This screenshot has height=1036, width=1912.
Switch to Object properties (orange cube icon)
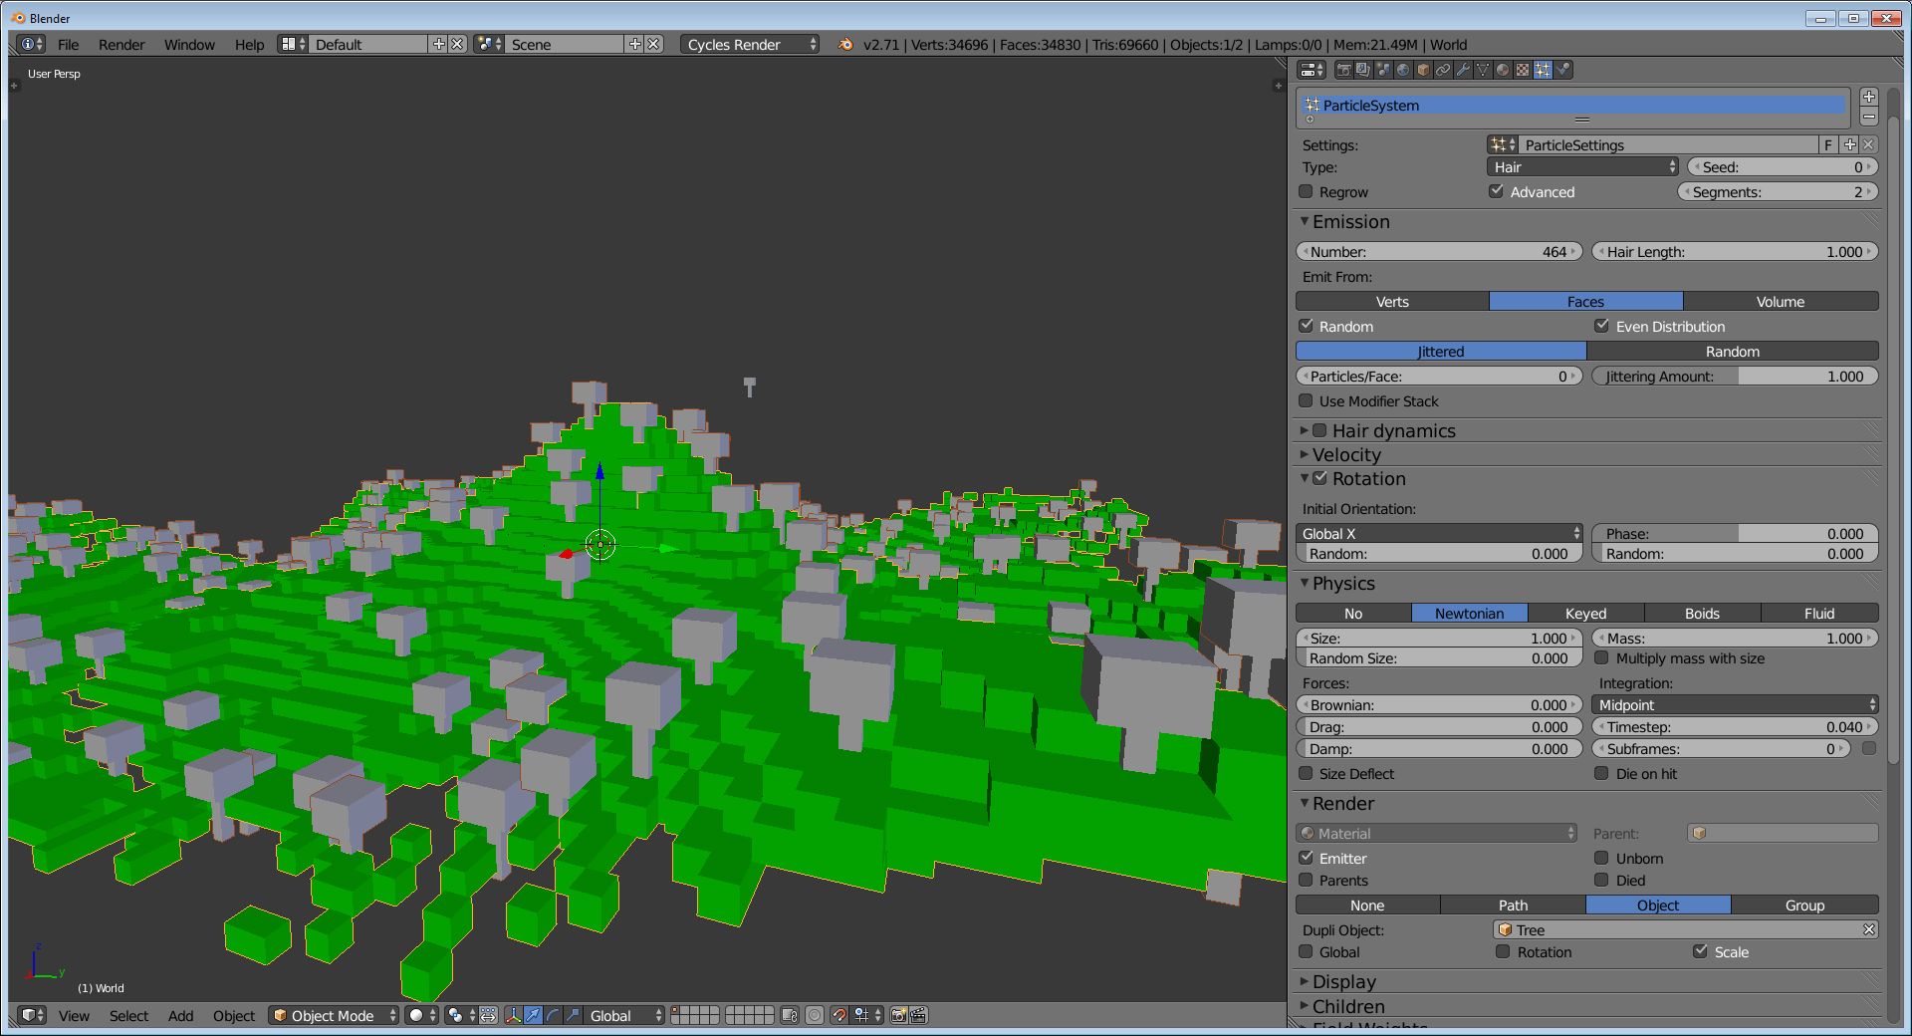(x=1422, y=70)
